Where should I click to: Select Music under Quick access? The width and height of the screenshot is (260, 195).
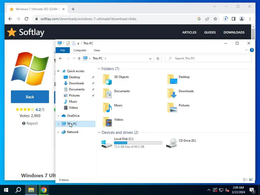click(73, 102)
